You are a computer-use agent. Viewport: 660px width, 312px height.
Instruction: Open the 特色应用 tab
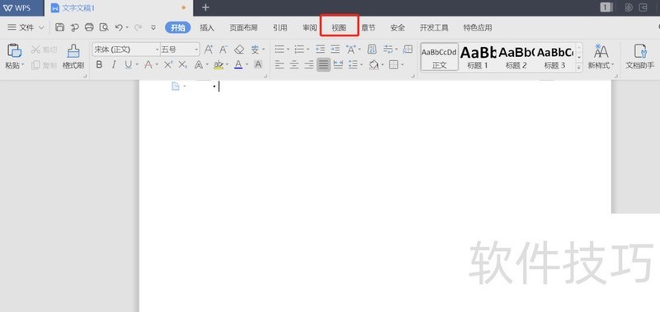point(478,28)
